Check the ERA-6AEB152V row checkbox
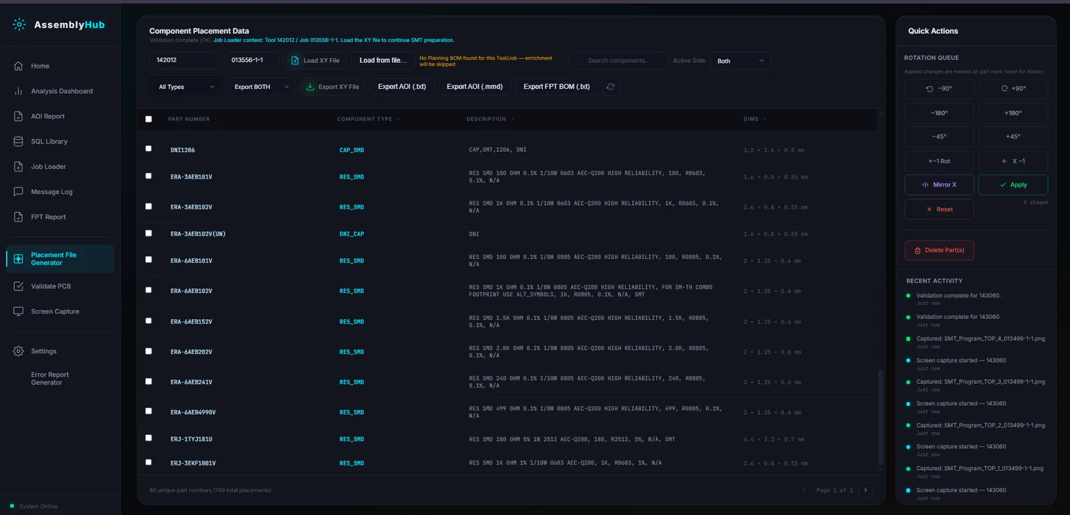The height and width of the screenshot is (515, 1070). click(x=148, y=320)
